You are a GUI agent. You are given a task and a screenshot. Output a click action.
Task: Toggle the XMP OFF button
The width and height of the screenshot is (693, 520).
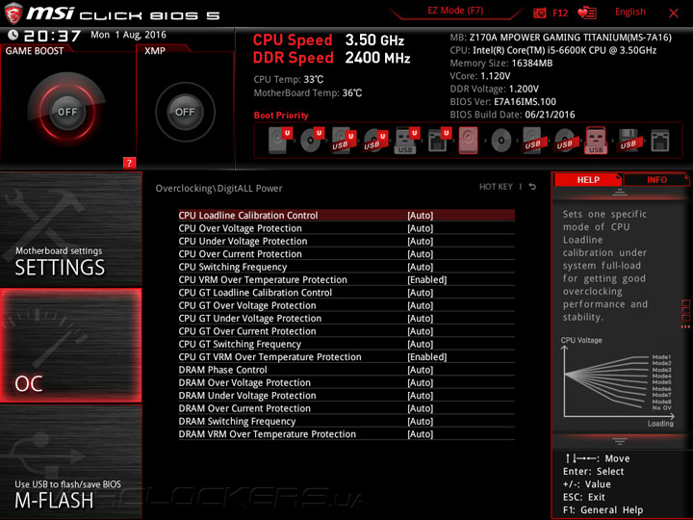[x=185, y=112]
